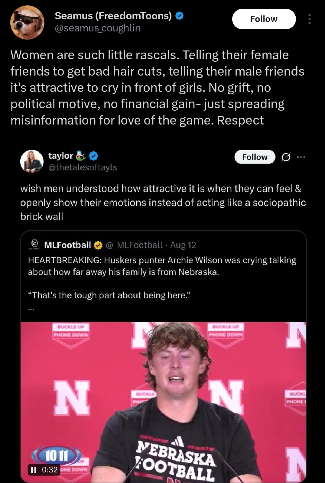This screenshot has width=325, height=483.
Task: Click the slashed-circle icon beside Follow
Action: point(286,157)
